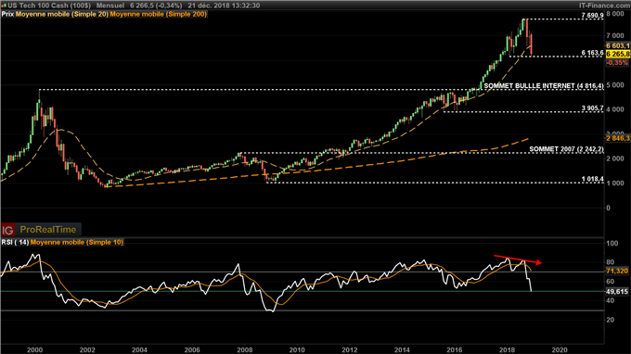Click the small chart icon before US Tech 100

(x=4, y=6)
